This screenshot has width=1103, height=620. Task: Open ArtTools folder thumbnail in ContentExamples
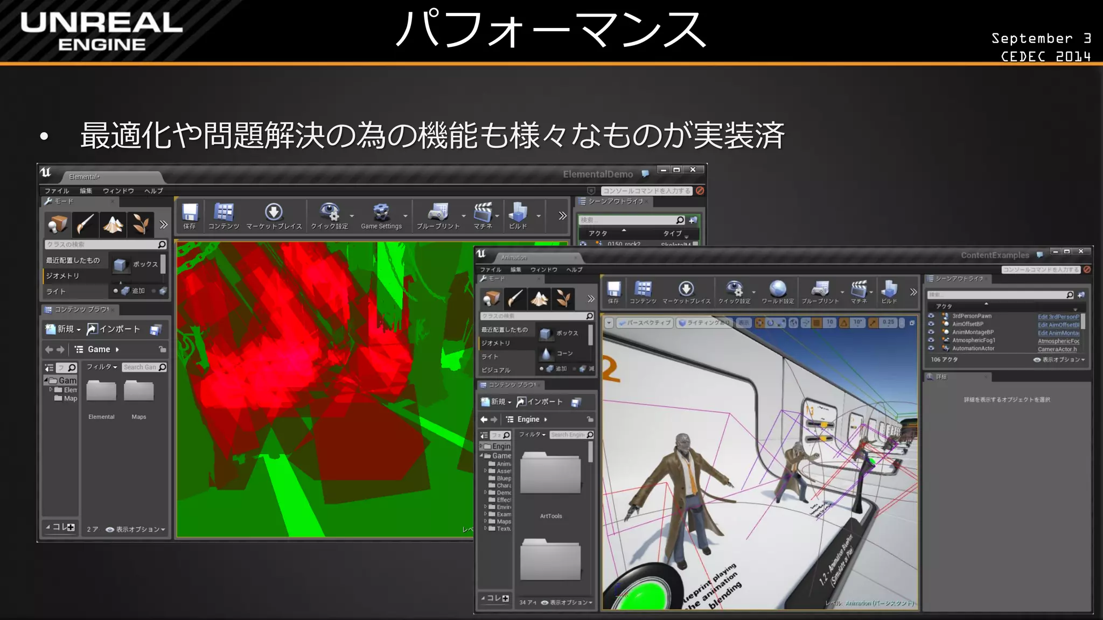click(550, 474)
